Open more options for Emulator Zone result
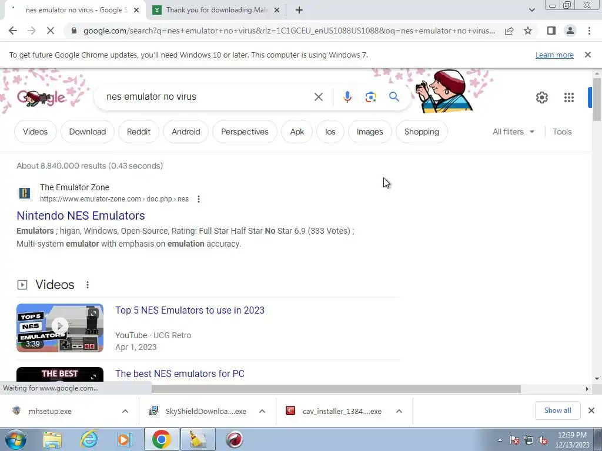 (x=199, y=199)
